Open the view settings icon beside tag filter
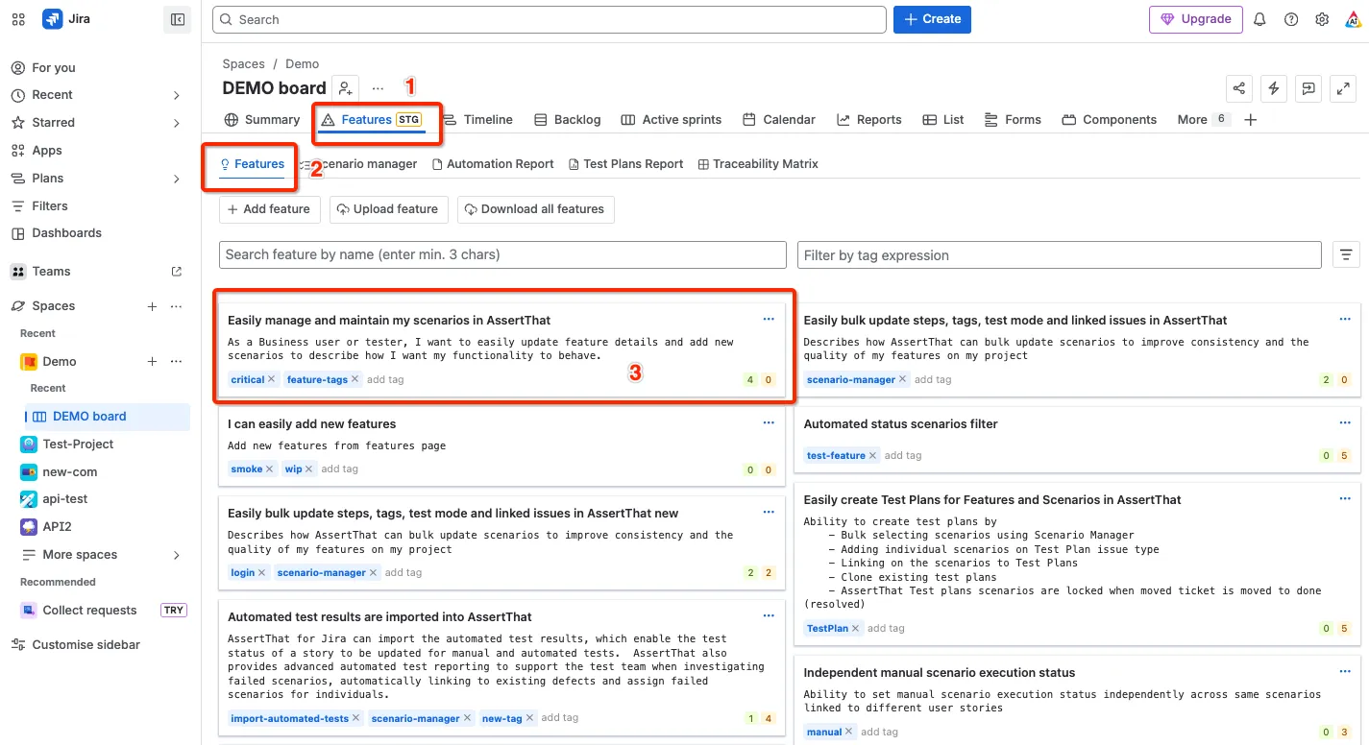Screen dimensions: 1369x745 (x=1347, y=254)
